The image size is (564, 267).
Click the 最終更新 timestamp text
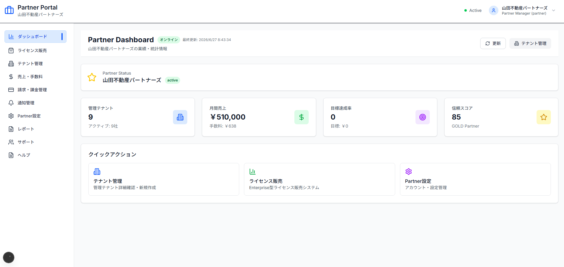pyautogui.click(x=207, y=40)
